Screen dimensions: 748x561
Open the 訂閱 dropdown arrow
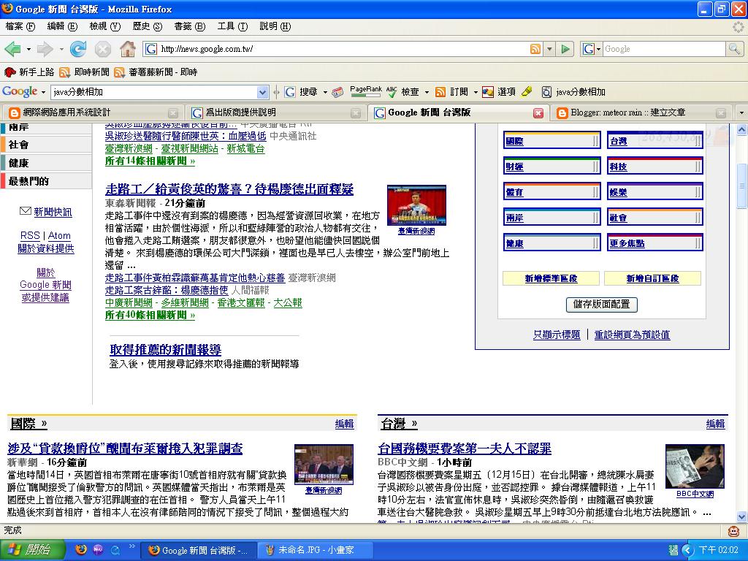point(476,92)
